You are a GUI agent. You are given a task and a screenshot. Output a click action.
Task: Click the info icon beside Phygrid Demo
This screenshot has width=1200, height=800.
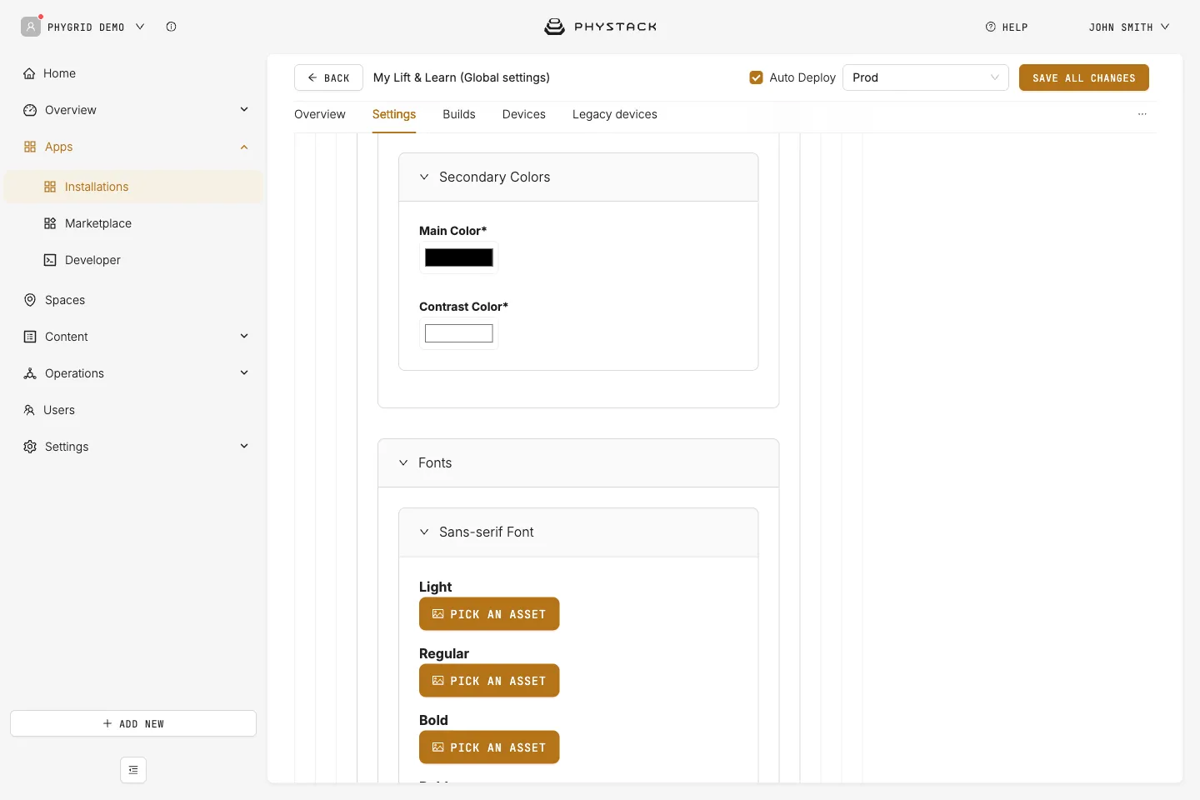pos(171,27)
